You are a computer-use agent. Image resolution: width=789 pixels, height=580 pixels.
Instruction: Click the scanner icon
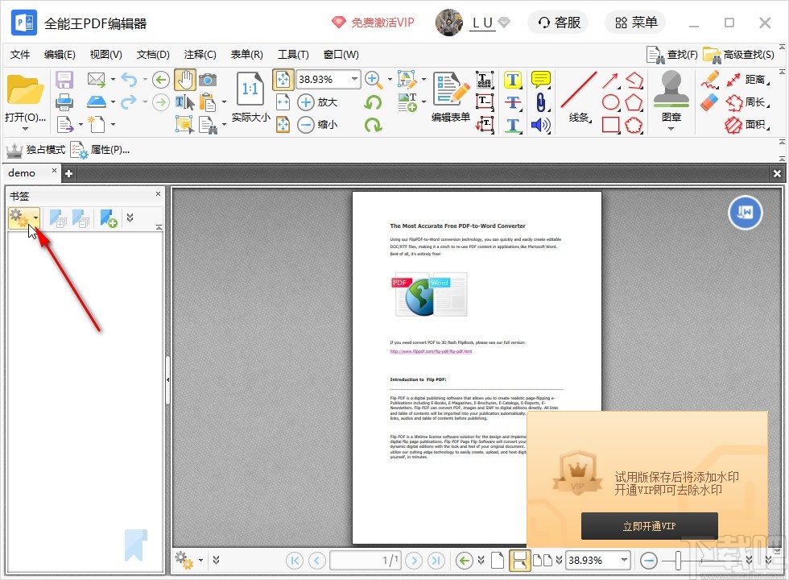[96, 102]
